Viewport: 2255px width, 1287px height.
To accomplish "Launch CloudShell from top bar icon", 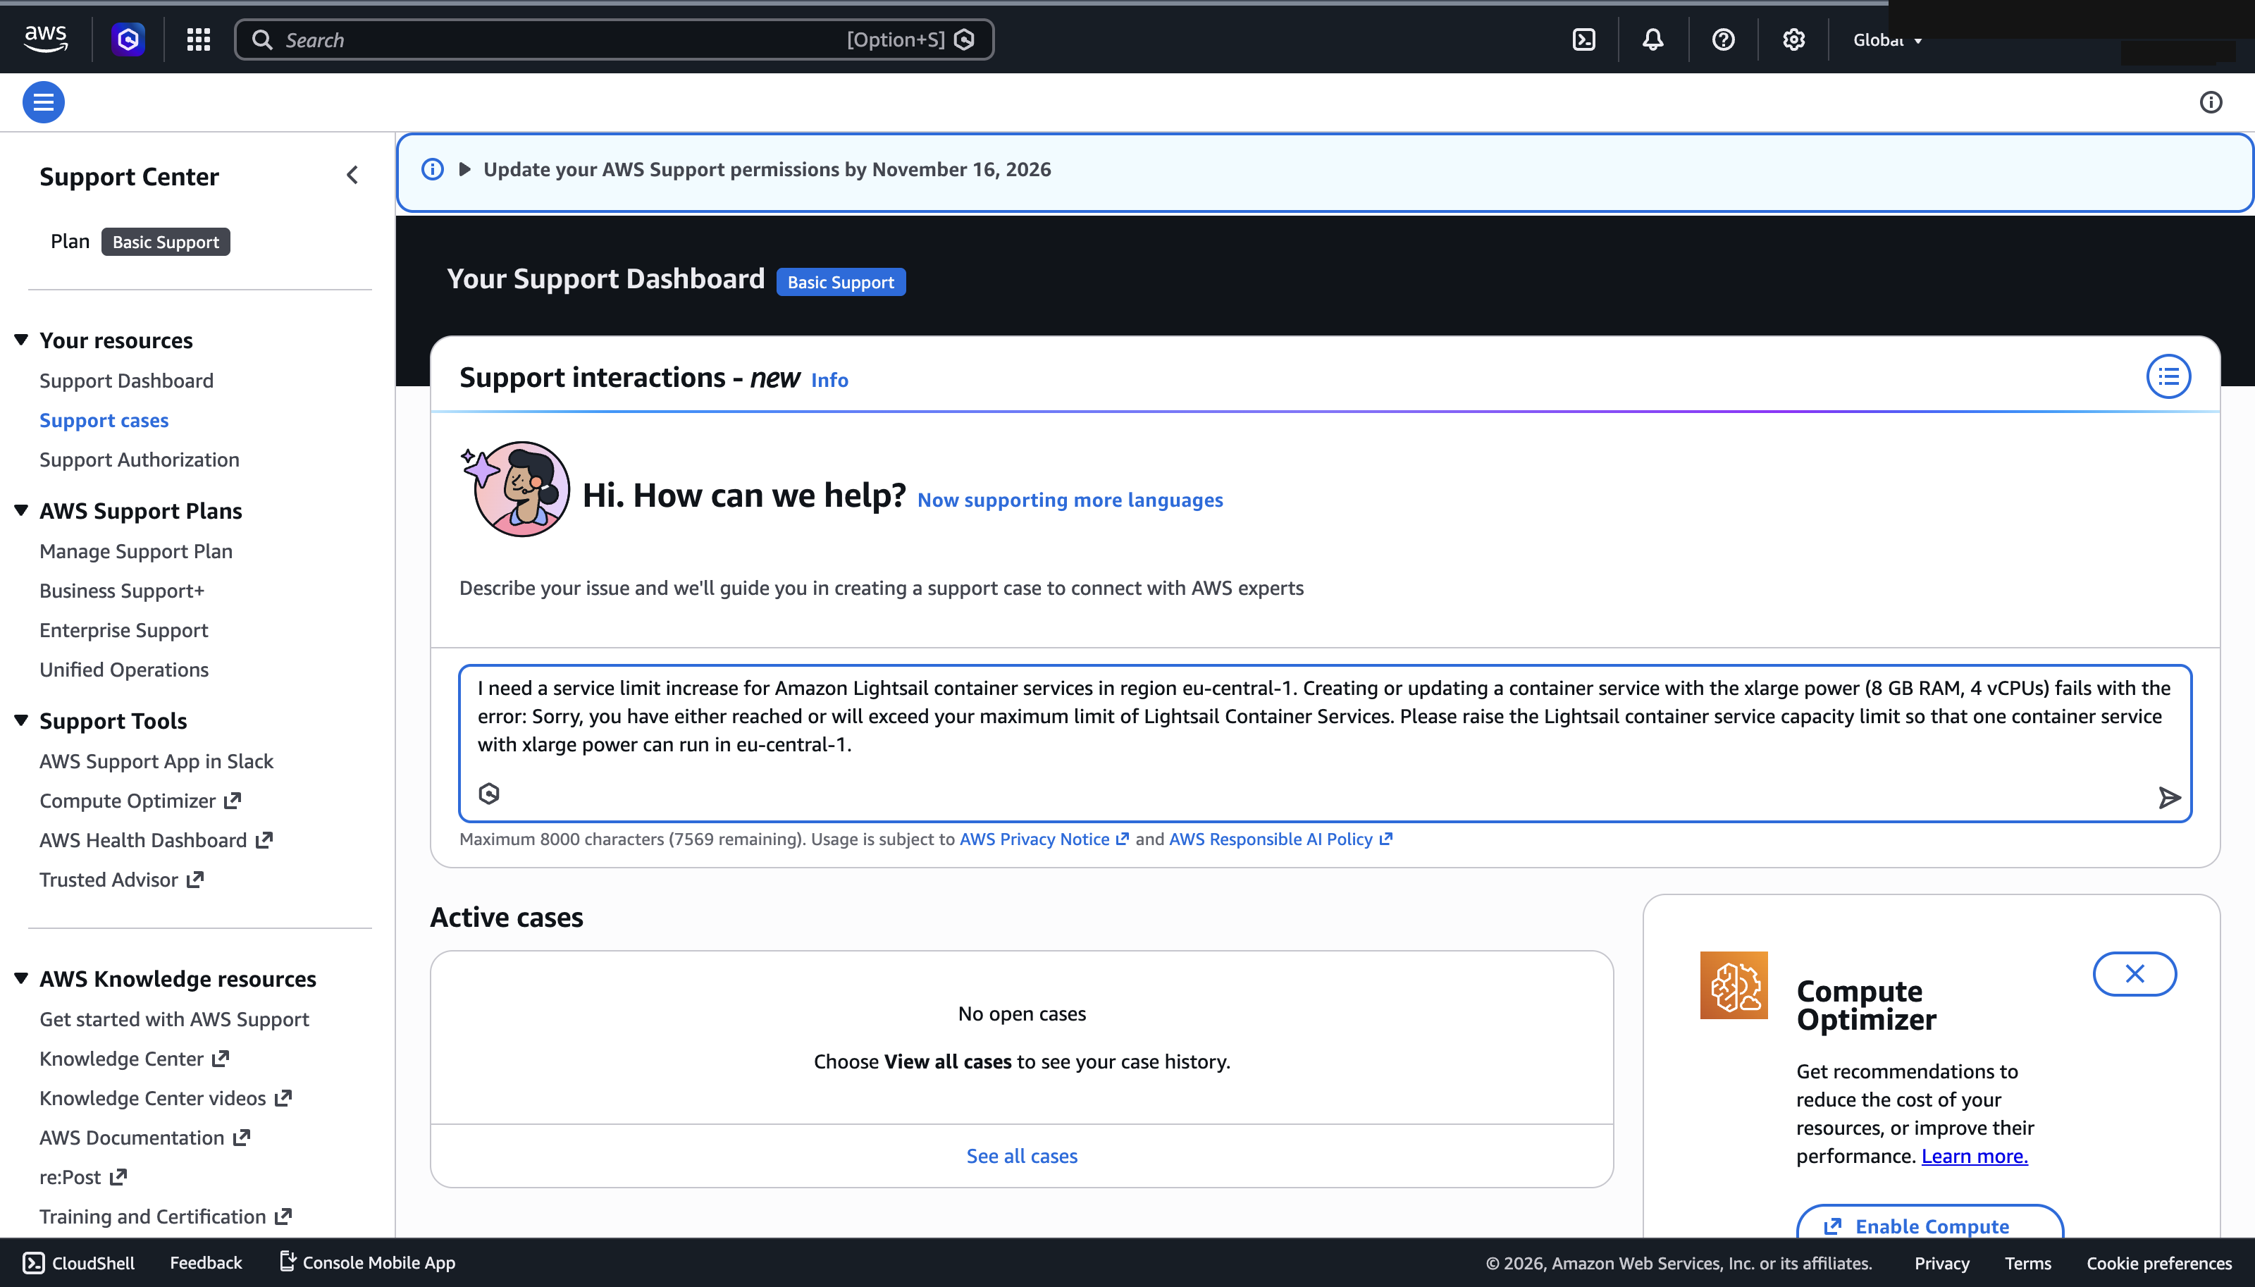I will tap(1583, 39).
